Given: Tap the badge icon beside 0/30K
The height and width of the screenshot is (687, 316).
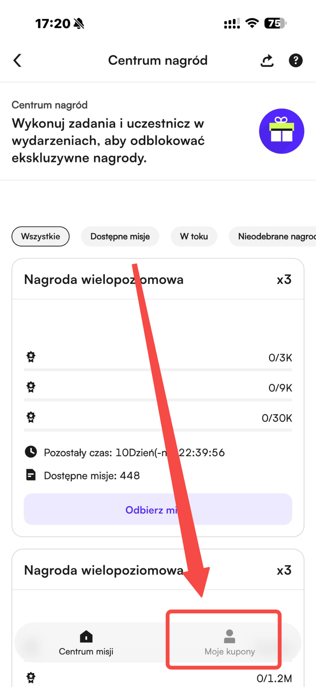Looking at the screenshot, I should (31, 417).
